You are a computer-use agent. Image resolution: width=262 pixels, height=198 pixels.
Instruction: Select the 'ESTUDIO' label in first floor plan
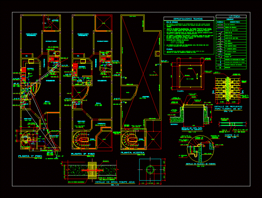[x=28, y=119]
